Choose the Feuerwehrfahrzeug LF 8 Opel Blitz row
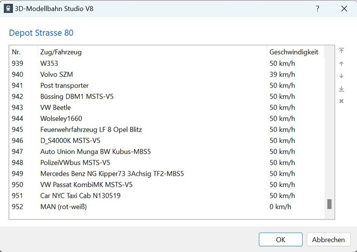The height and width of the screenshot is (252, 357). point(91,130)
